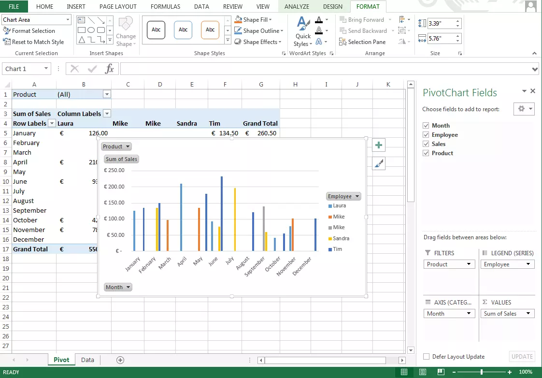Close the PivotChart Fields pane
Viewport: 542px width, 378px height.
[533, 91]
